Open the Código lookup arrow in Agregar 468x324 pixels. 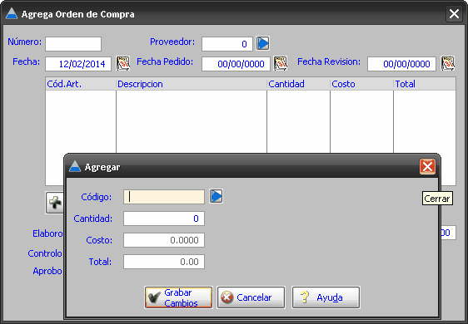pos(216,196)
